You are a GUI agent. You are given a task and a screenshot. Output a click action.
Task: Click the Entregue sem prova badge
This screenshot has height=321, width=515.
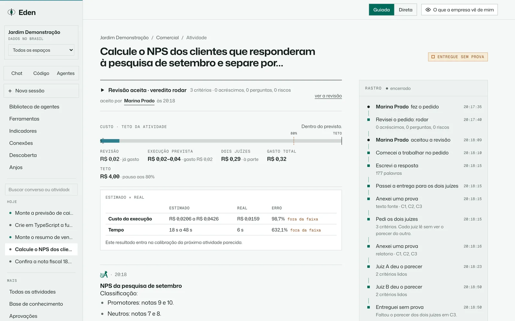458,57
